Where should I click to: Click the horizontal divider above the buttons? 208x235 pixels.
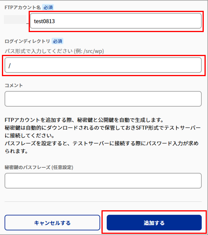[x=103, y=202]
